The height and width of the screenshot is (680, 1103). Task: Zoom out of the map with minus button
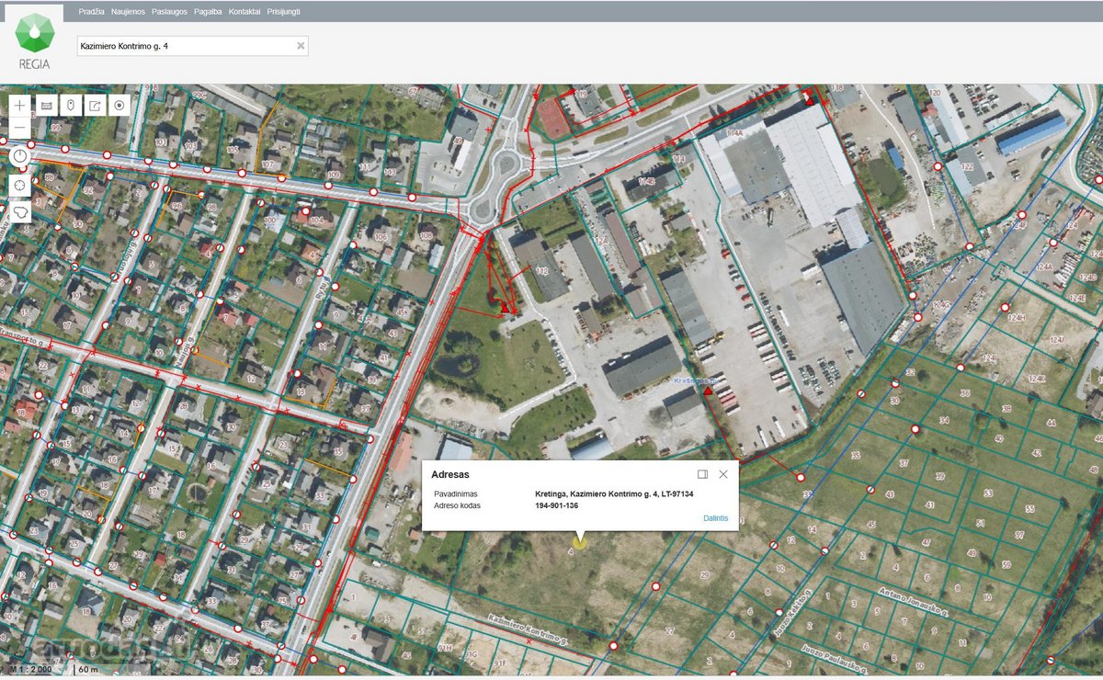(20, 129)
